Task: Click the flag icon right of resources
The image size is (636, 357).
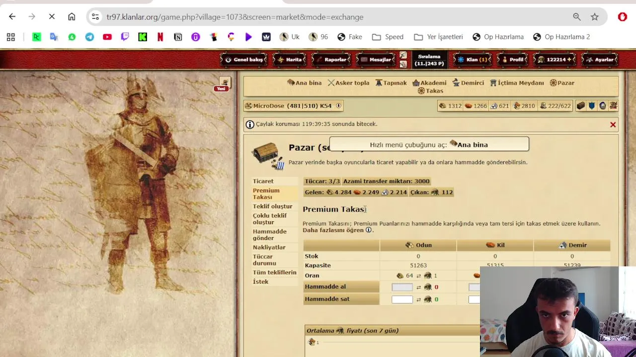Action: (614, 106)
